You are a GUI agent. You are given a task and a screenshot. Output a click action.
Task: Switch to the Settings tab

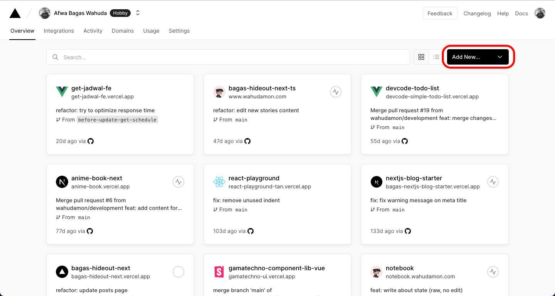[x=179, y=31]
